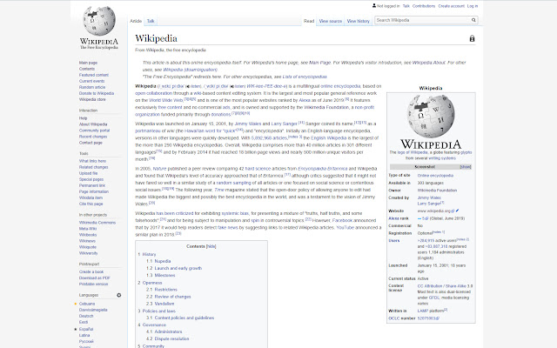557x348 pixels.
Task: Open Community portal link
Action: pos(94,130)
